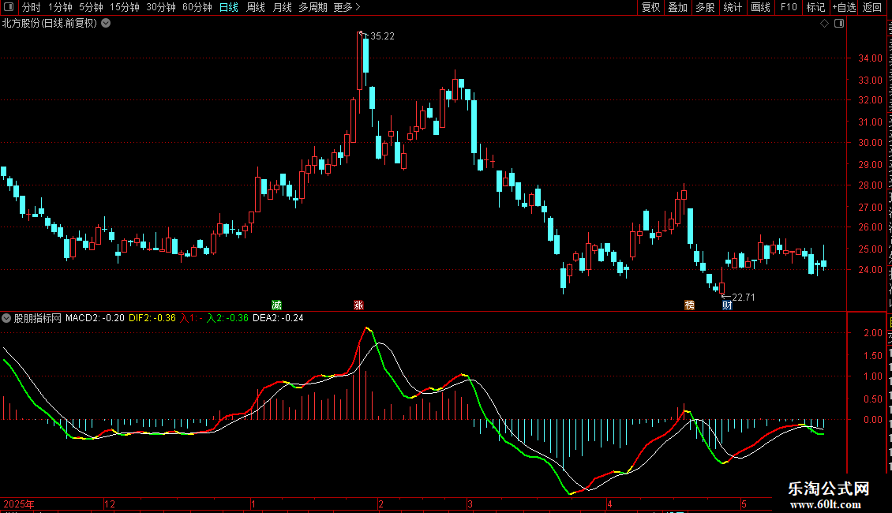Viewport: 892px width, 513px height.
Task: Click the month 12 marker on time axis
Action: pos(110,504)
